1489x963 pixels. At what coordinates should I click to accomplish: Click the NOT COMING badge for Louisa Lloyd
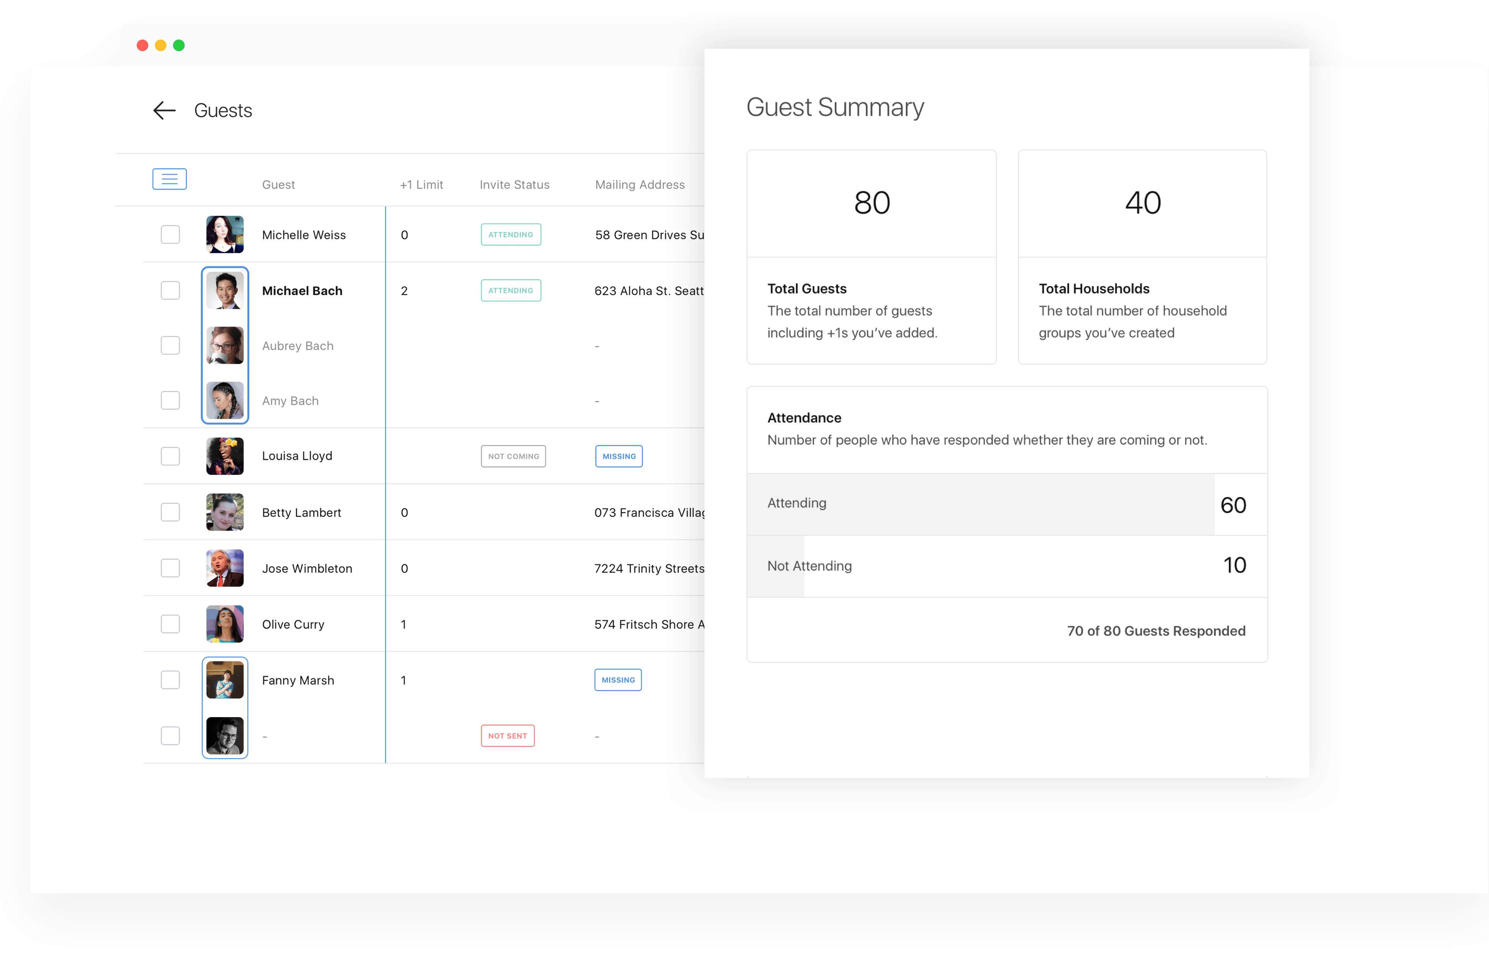(x=513, y=456)
